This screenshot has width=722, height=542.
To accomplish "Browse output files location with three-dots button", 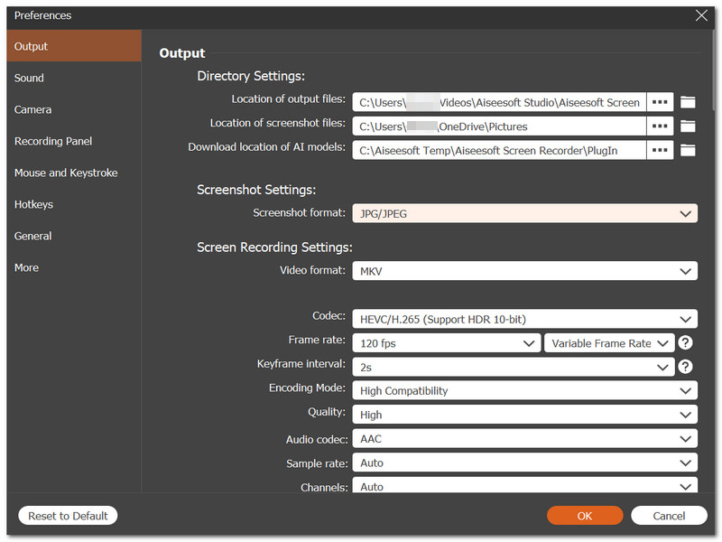I will coord(660,102).
